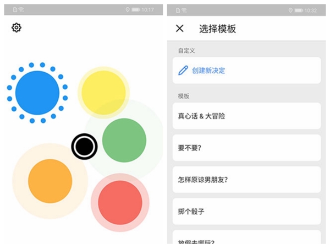Tap the blue circle with dotted ring

37,93
